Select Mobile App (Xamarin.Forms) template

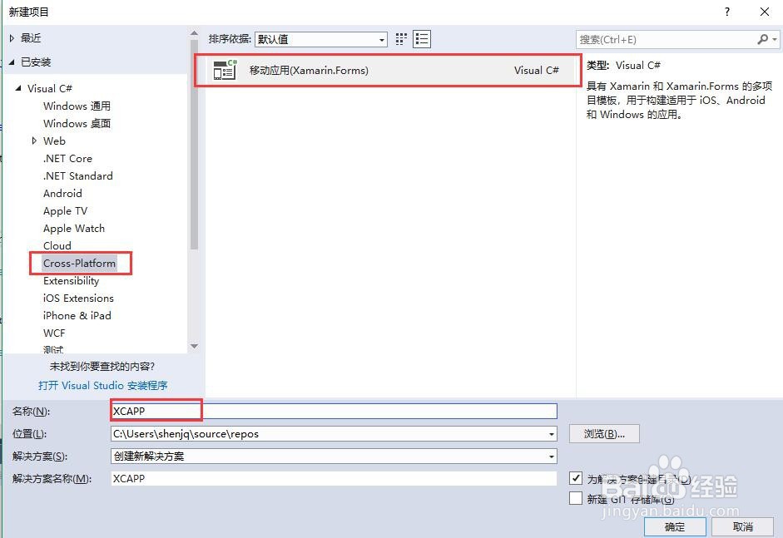coord(388,71)
